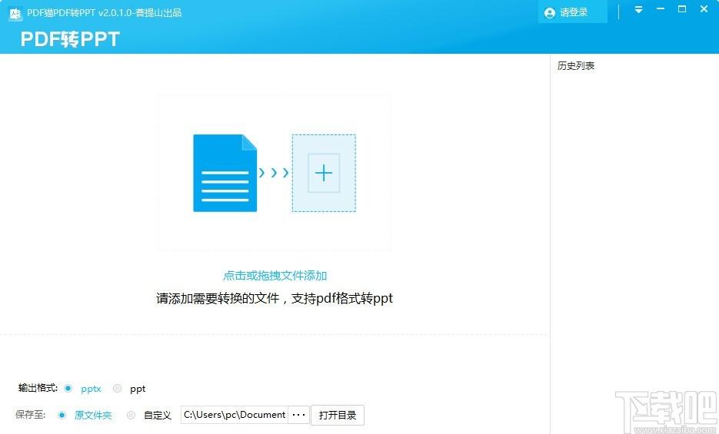Screen dimensions: 719x434
Task: Close the PDF转PPT window
Action: click(704, 9)
